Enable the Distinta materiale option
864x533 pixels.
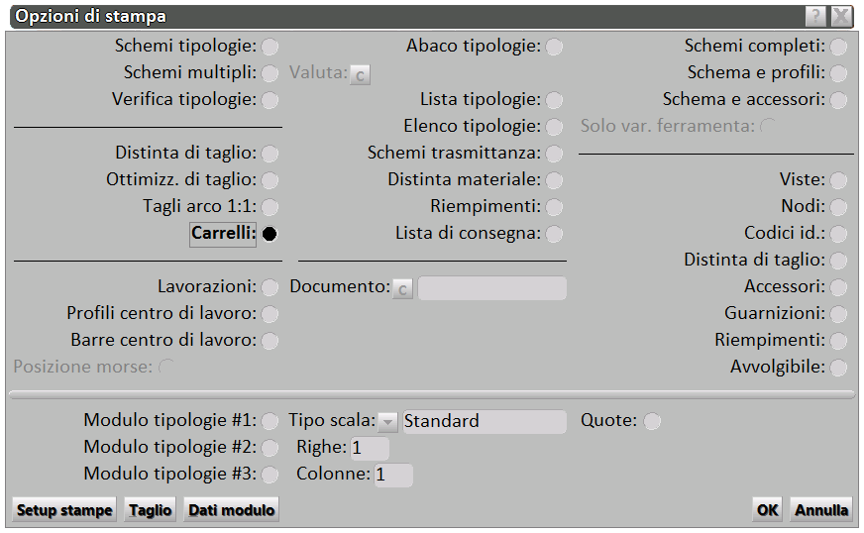pyautogui.click(x=554, y=180)
